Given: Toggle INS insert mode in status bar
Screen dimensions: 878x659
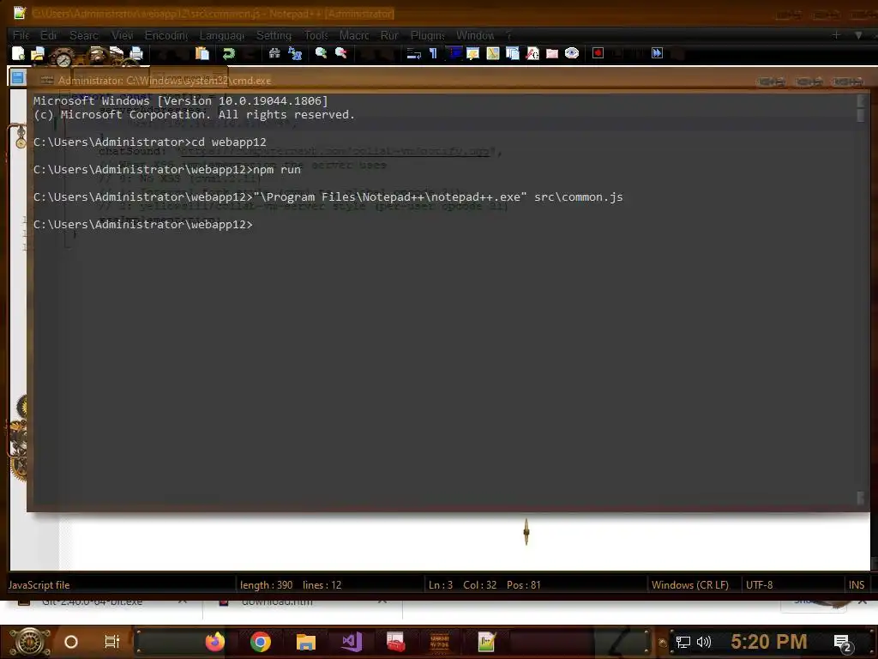Looking at the screenshot, I should [857, 584].
